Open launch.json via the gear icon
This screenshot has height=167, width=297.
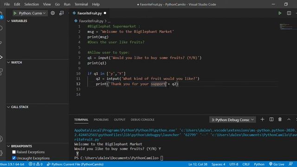[52, 13]
